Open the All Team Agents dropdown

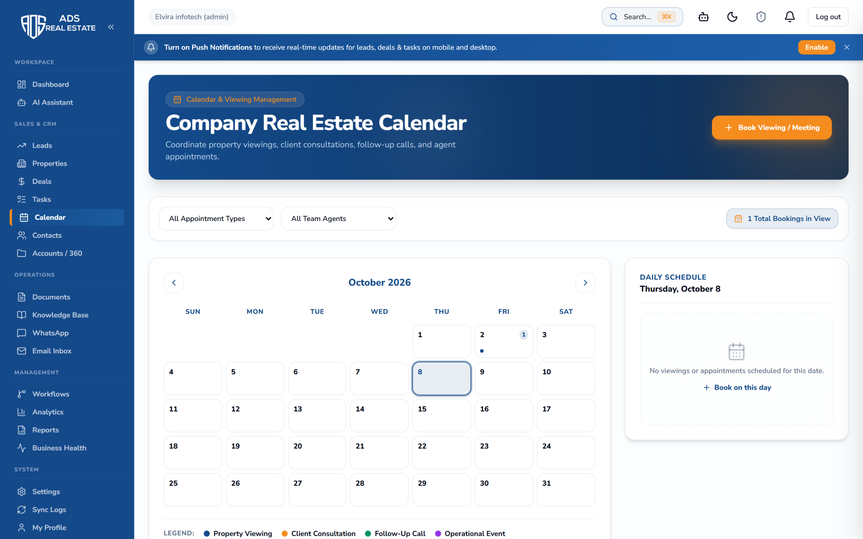[338, 219]
